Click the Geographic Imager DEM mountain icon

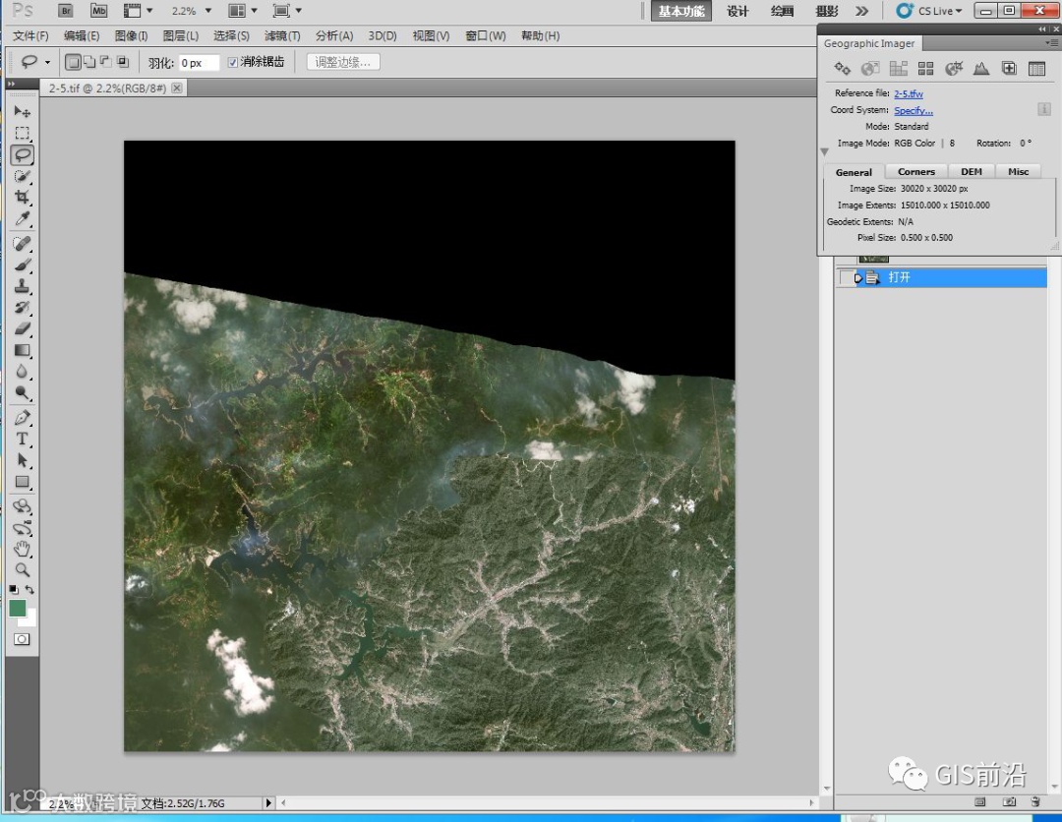(980, 68)
